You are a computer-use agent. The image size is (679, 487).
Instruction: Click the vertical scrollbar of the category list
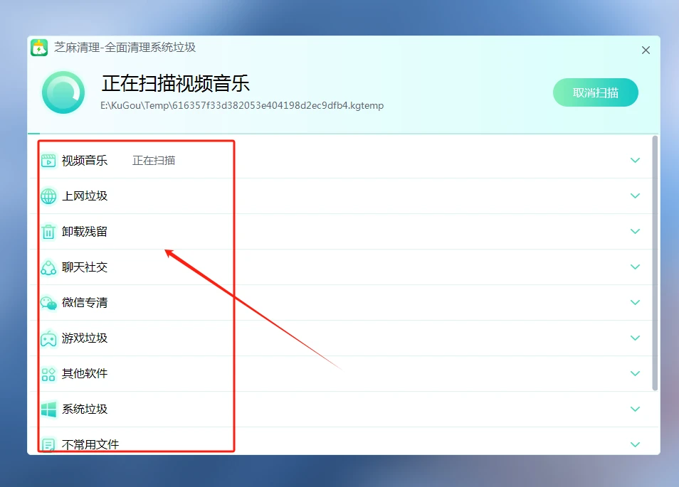(x=655, y=263)
